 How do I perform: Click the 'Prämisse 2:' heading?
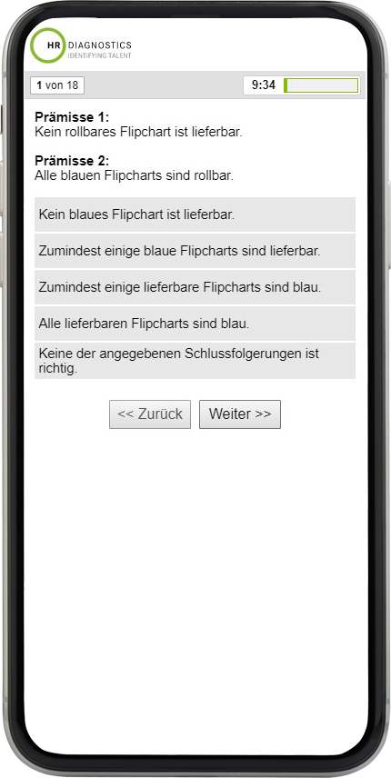point(72,161)
